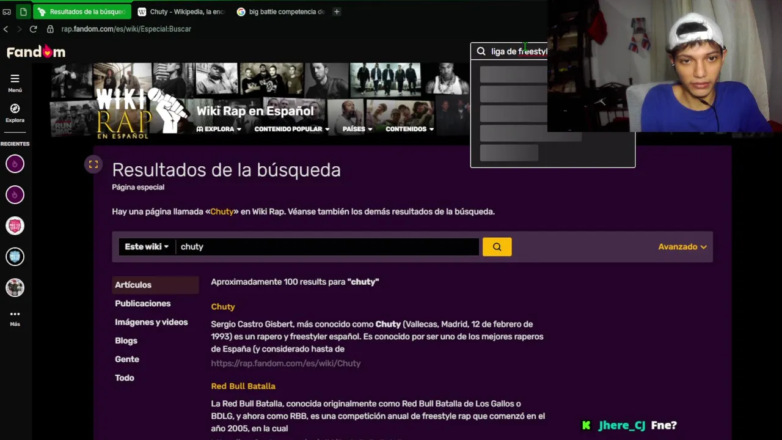Open the Este wiki scope dropdown
The height and width of the screenshot is (440, 782).
coord(147,247)
